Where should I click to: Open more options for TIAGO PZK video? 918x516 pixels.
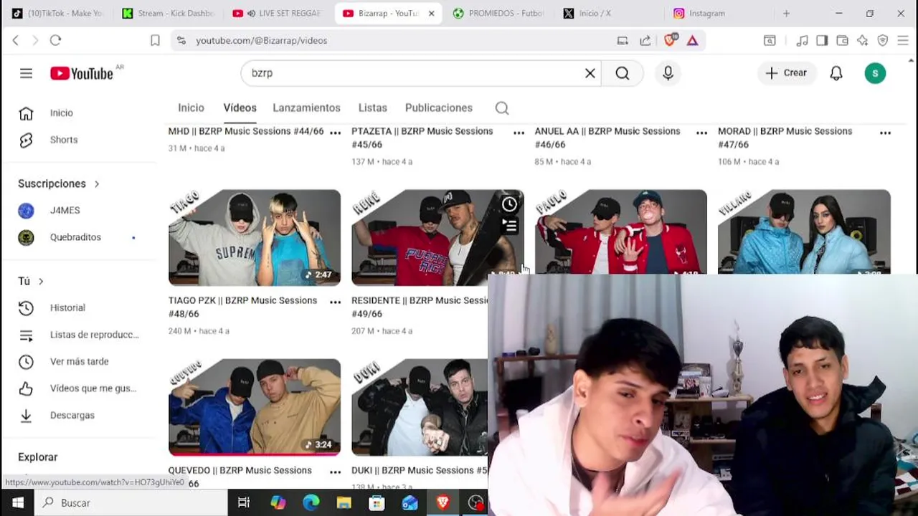335,302
